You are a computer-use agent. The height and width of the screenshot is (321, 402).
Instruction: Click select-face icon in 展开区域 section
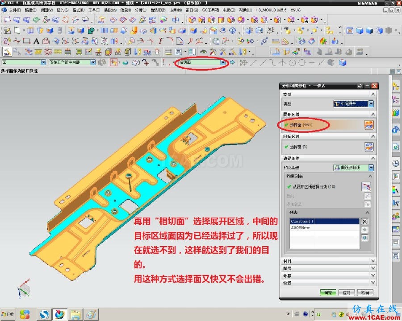point(368,125)
